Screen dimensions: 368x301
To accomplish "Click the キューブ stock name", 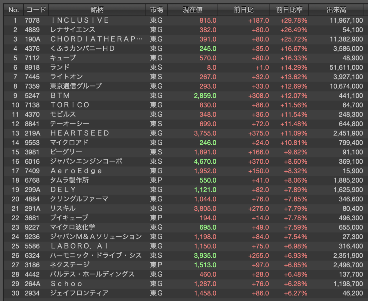I will (63, 58).
